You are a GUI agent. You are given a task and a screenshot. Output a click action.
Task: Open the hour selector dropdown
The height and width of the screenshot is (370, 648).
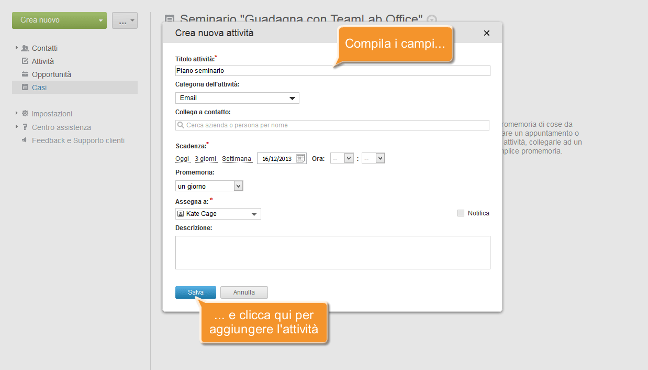click(x=342, y=158)
